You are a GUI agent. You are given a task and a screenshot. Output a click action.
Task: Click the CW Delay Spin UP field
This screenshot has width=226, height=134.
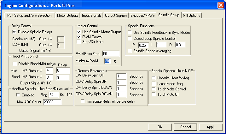(121, 76)
